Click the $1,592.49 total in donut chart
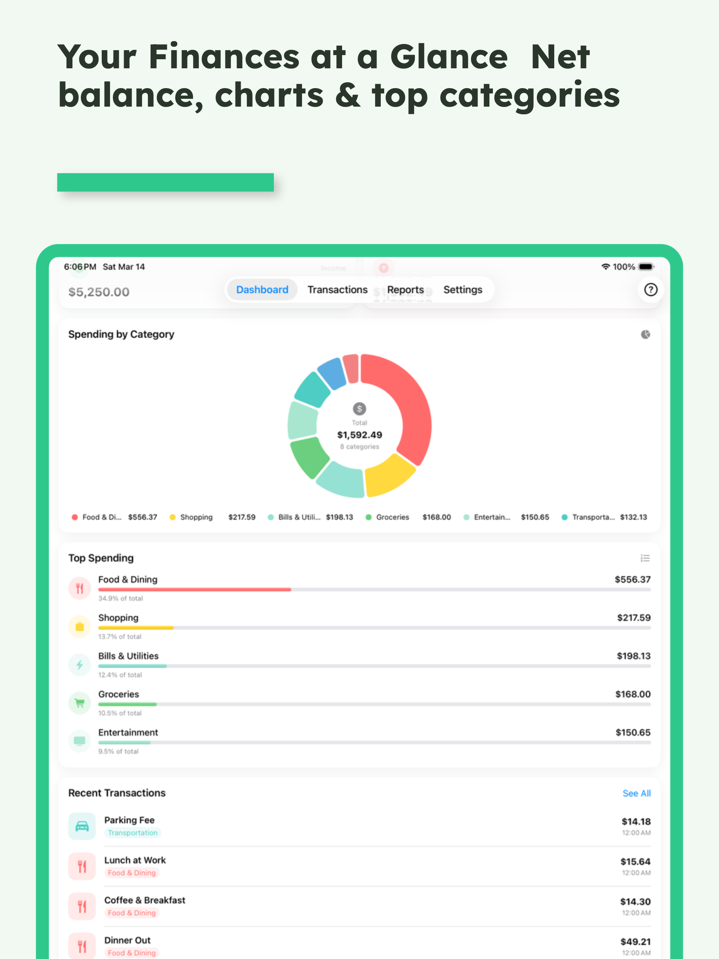 pos(360,435)
